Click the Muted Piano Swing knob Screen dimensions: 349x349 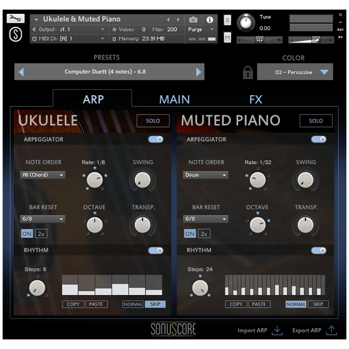305,180
